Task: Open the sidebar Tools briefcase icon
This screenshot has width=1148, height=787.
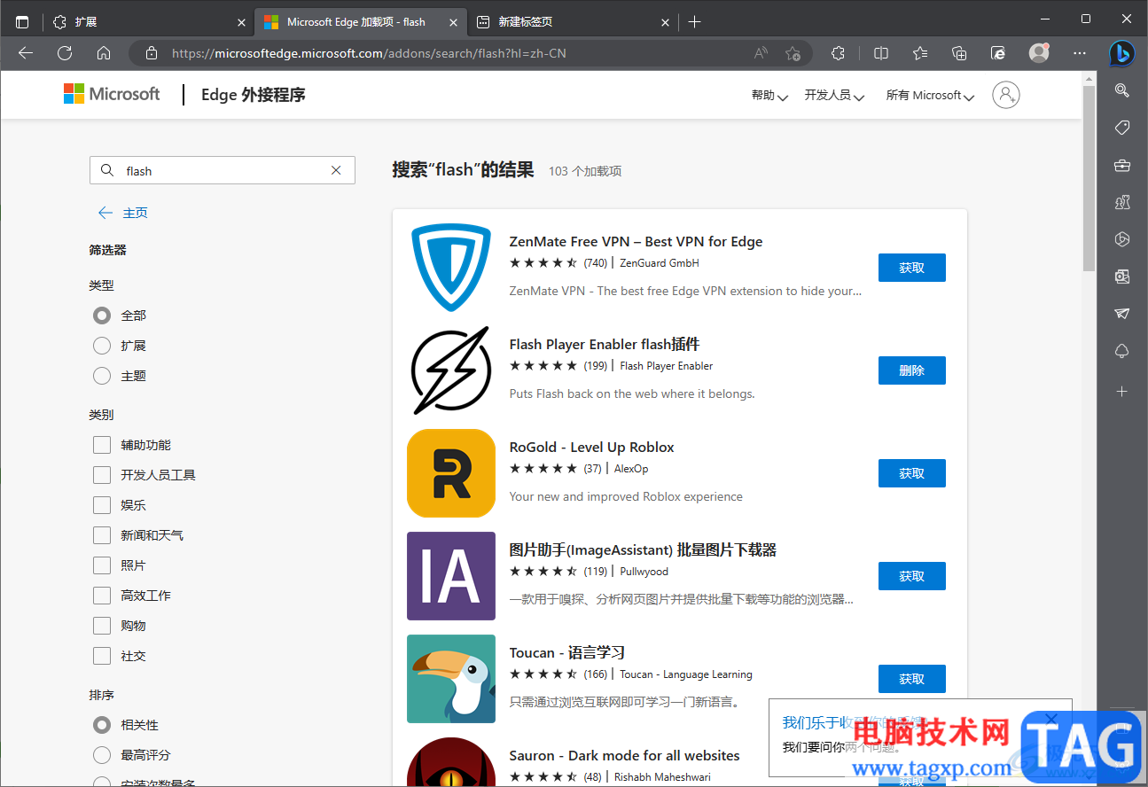Action: [x=1121, y=166]
